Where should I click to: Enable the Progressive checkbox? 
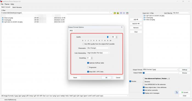point(88,67)
